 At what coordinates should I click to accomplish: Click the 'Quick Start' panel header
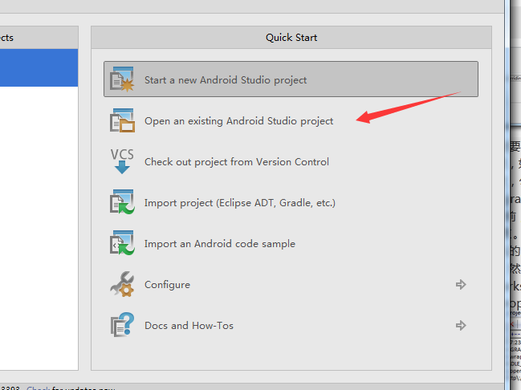click(x=291, y=38)
